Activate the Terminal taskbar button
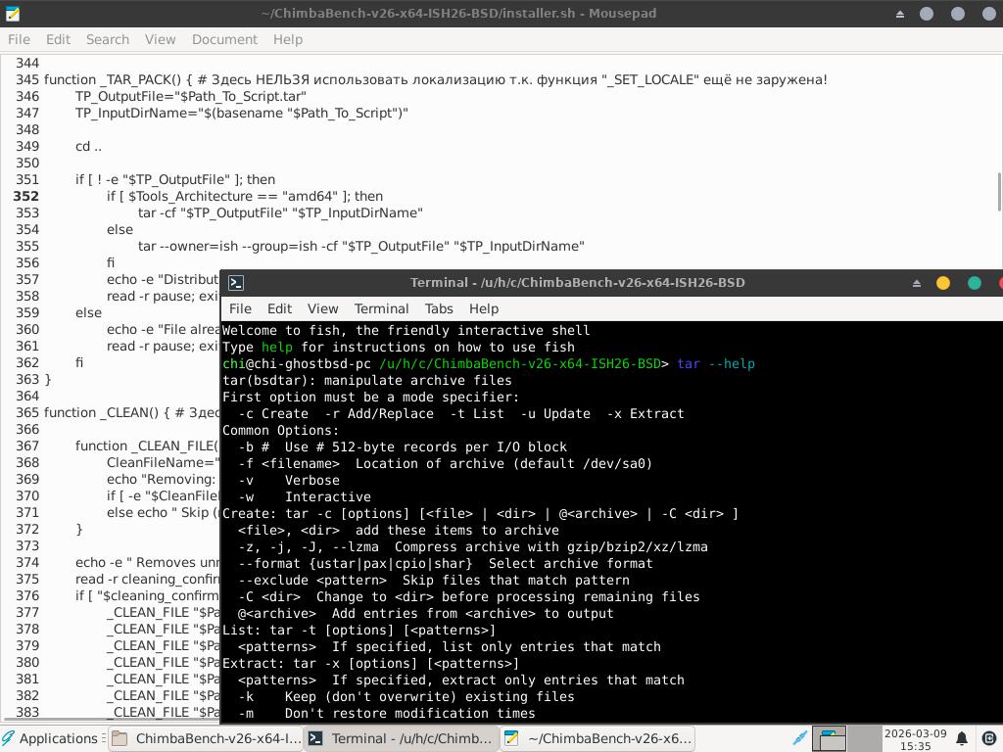1003x752 pixels. (401, 738)
